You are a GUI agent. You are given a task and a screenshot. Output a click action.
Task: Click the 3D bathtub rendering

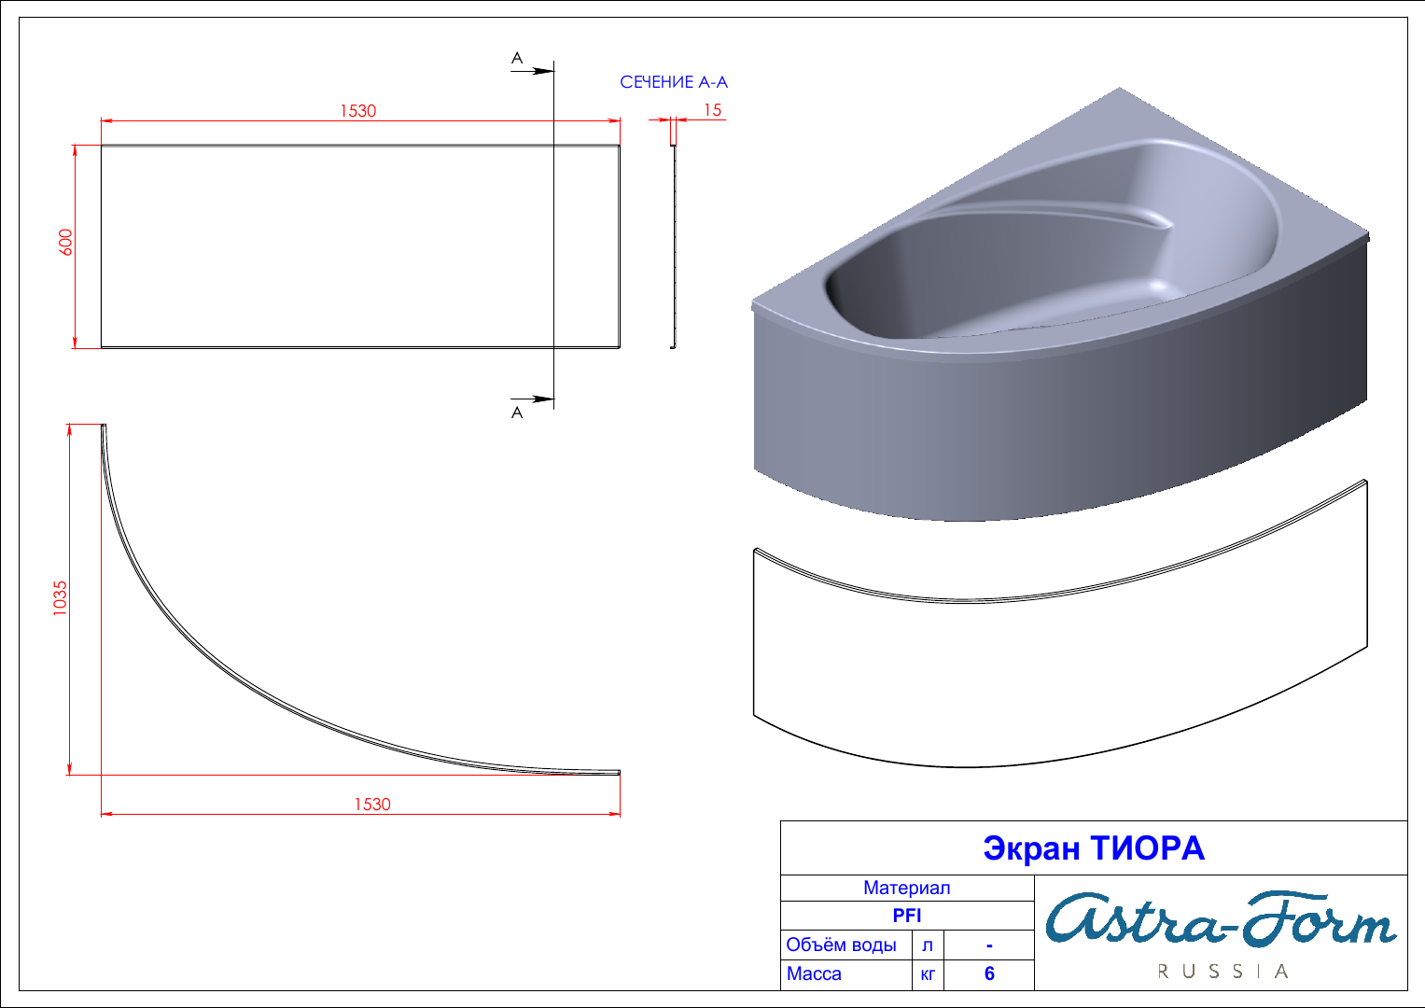point(1061,305)
